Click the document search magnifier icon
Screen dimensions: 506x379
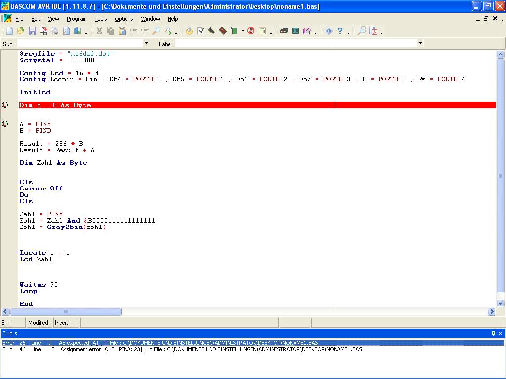[362, 31]
